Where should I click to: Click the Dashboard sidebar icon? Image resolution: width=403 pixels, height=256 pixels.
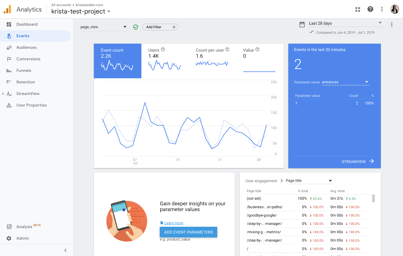9,24
